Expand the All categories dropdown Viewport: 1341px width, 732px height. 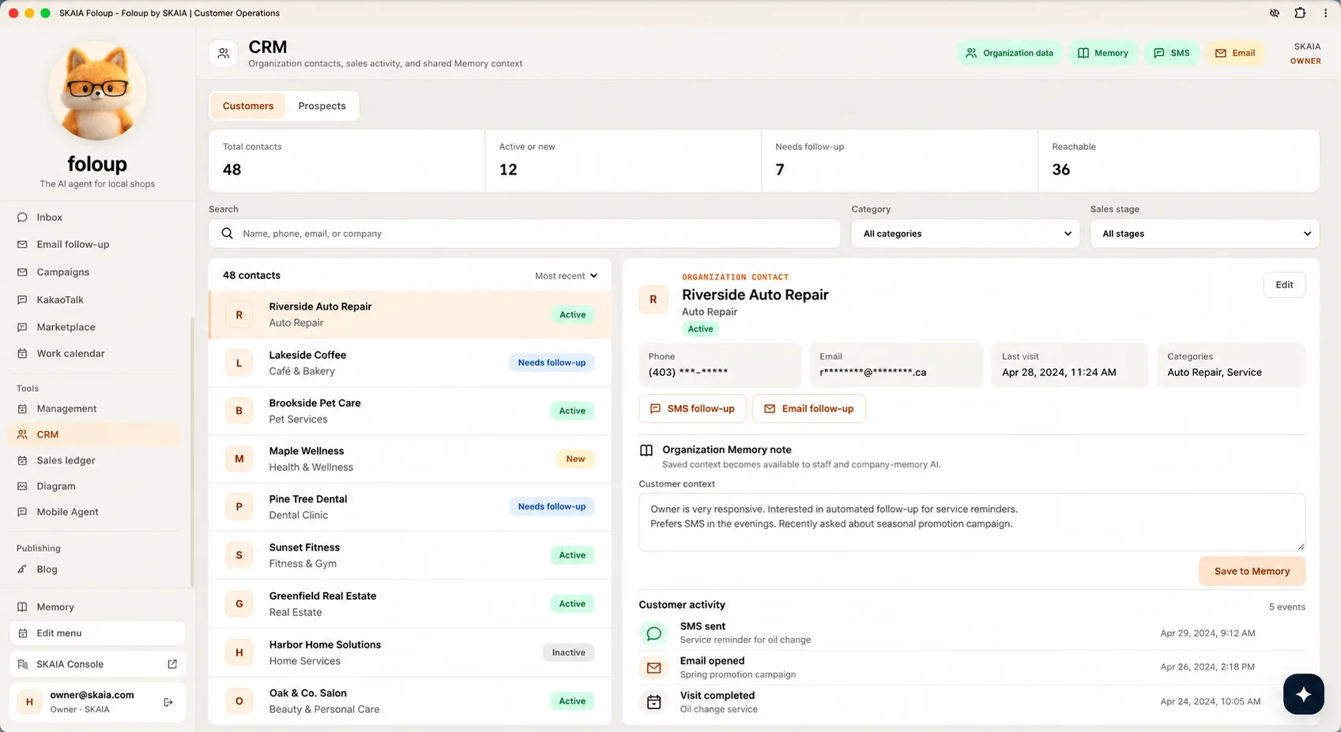[965, 234]
